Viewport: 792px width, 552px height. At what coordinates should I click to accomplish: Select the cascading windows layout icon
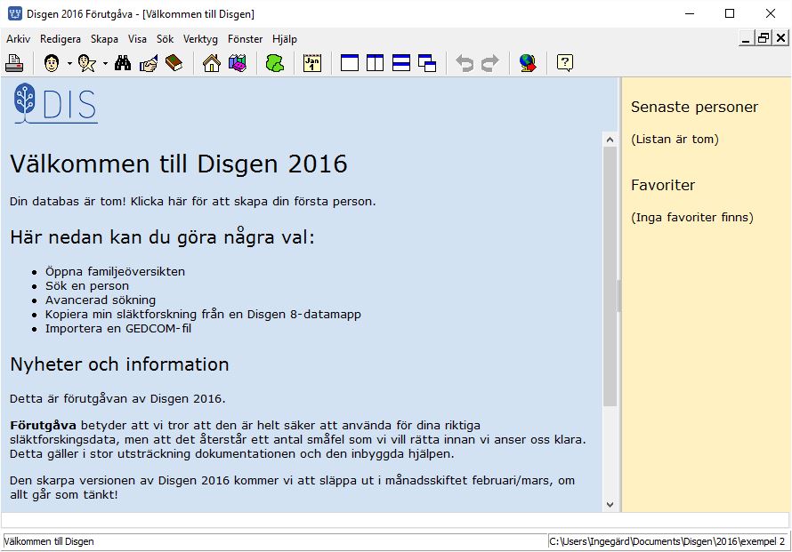(x=427, y=63)
